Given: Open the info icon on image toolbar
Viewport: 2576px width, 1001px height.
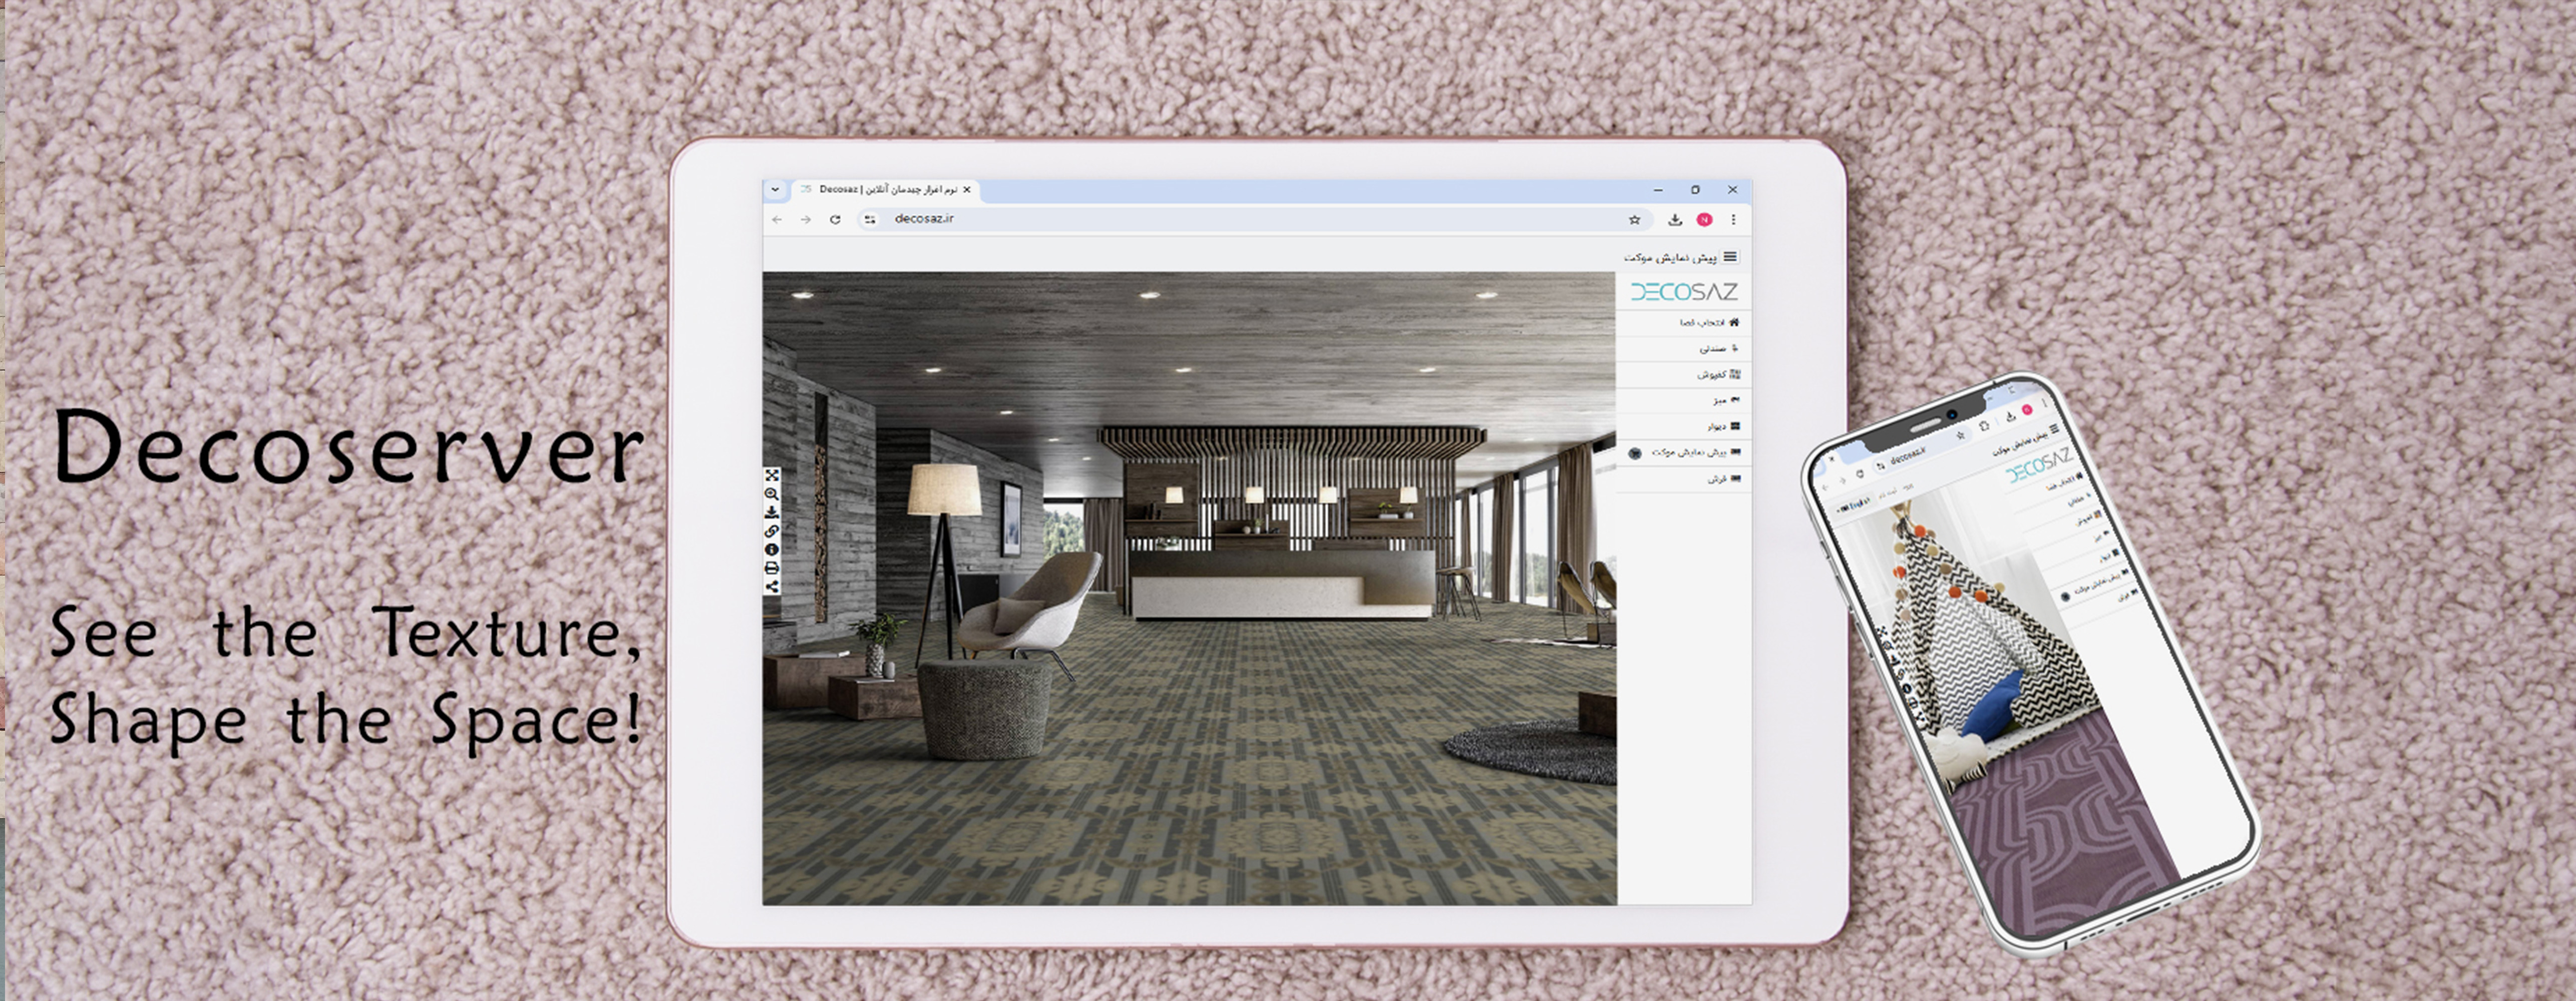Looking at the screenshot, I should coord(772,549).
